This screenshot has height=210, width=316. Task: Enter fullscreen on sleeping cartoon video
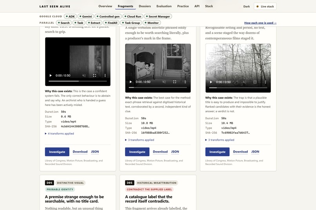[175, 82]
